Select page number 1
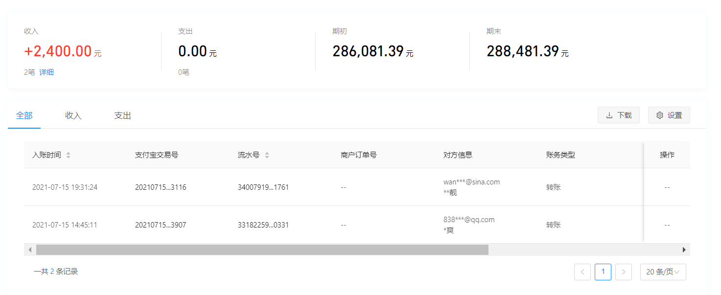The height and width of the screenshot is (295, 721). (603, 272)
